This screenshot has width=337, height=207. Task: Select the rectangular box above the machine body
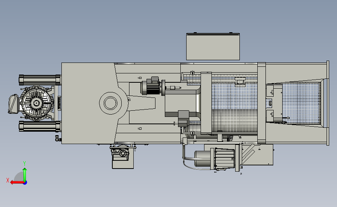pyautogui.click(x=213, y=47)
